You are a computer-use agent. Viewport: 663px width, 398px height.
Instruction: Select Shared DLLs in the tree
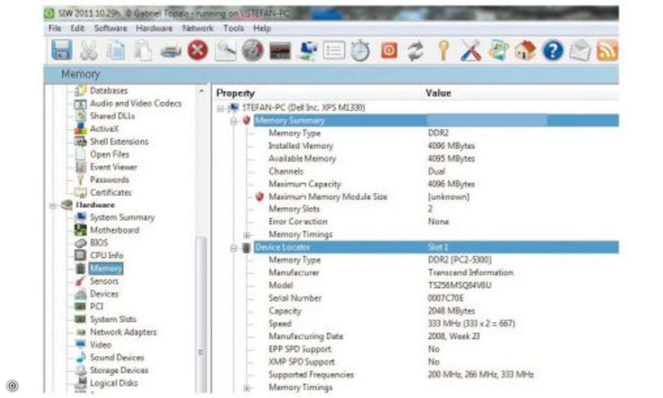[x=113, y=116]
